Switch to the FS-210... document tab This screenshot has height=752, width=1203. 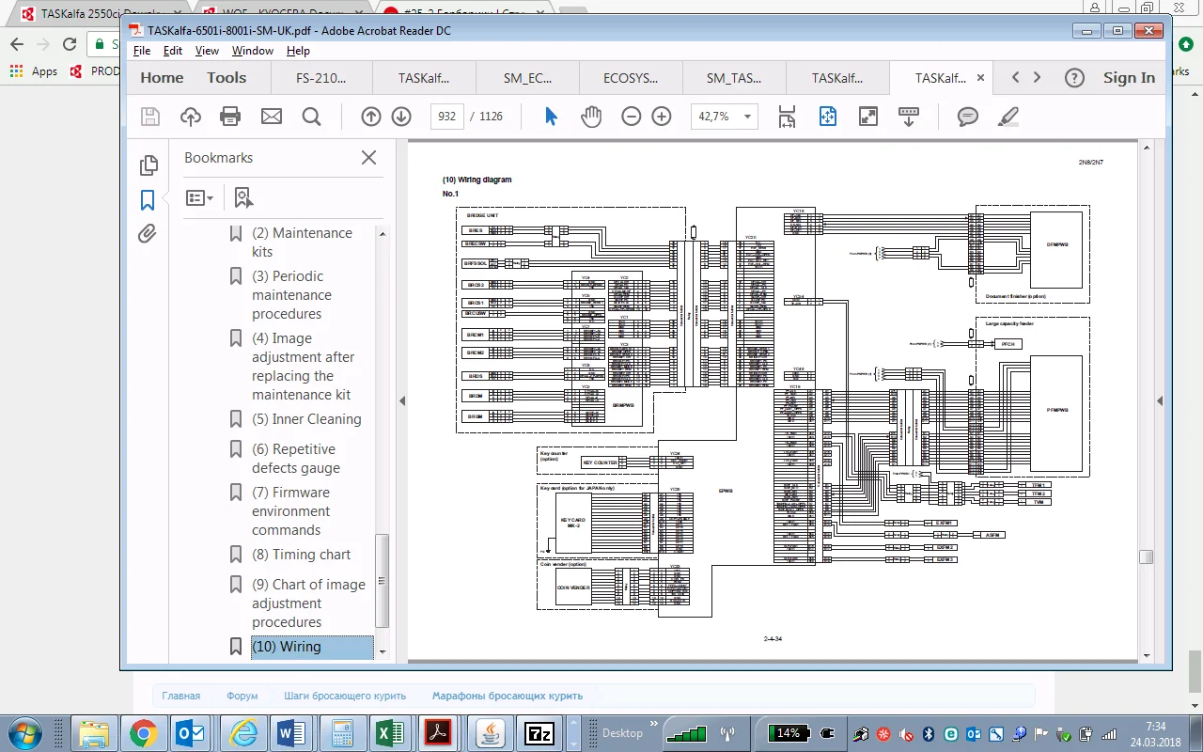click(x=320, y=78)
